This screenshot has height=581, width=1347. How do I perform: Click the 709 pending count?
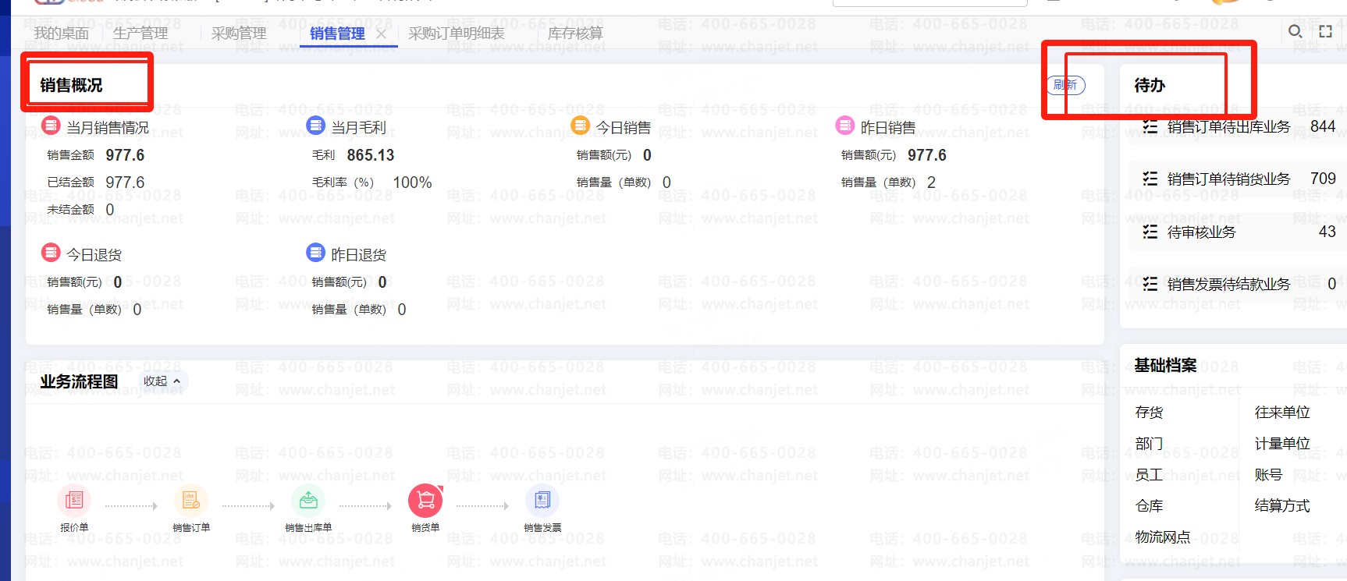coord(1323,179)
